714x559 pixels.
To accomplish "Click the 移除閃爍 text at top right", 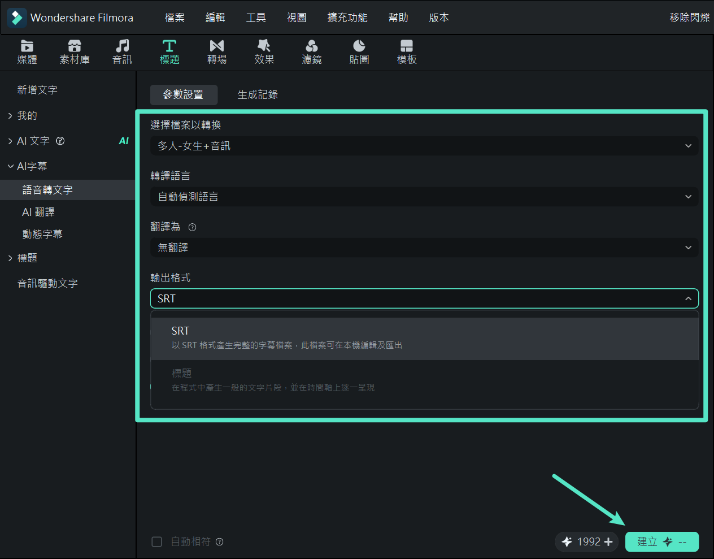I will pyautogui.click(x=690, y=18).
